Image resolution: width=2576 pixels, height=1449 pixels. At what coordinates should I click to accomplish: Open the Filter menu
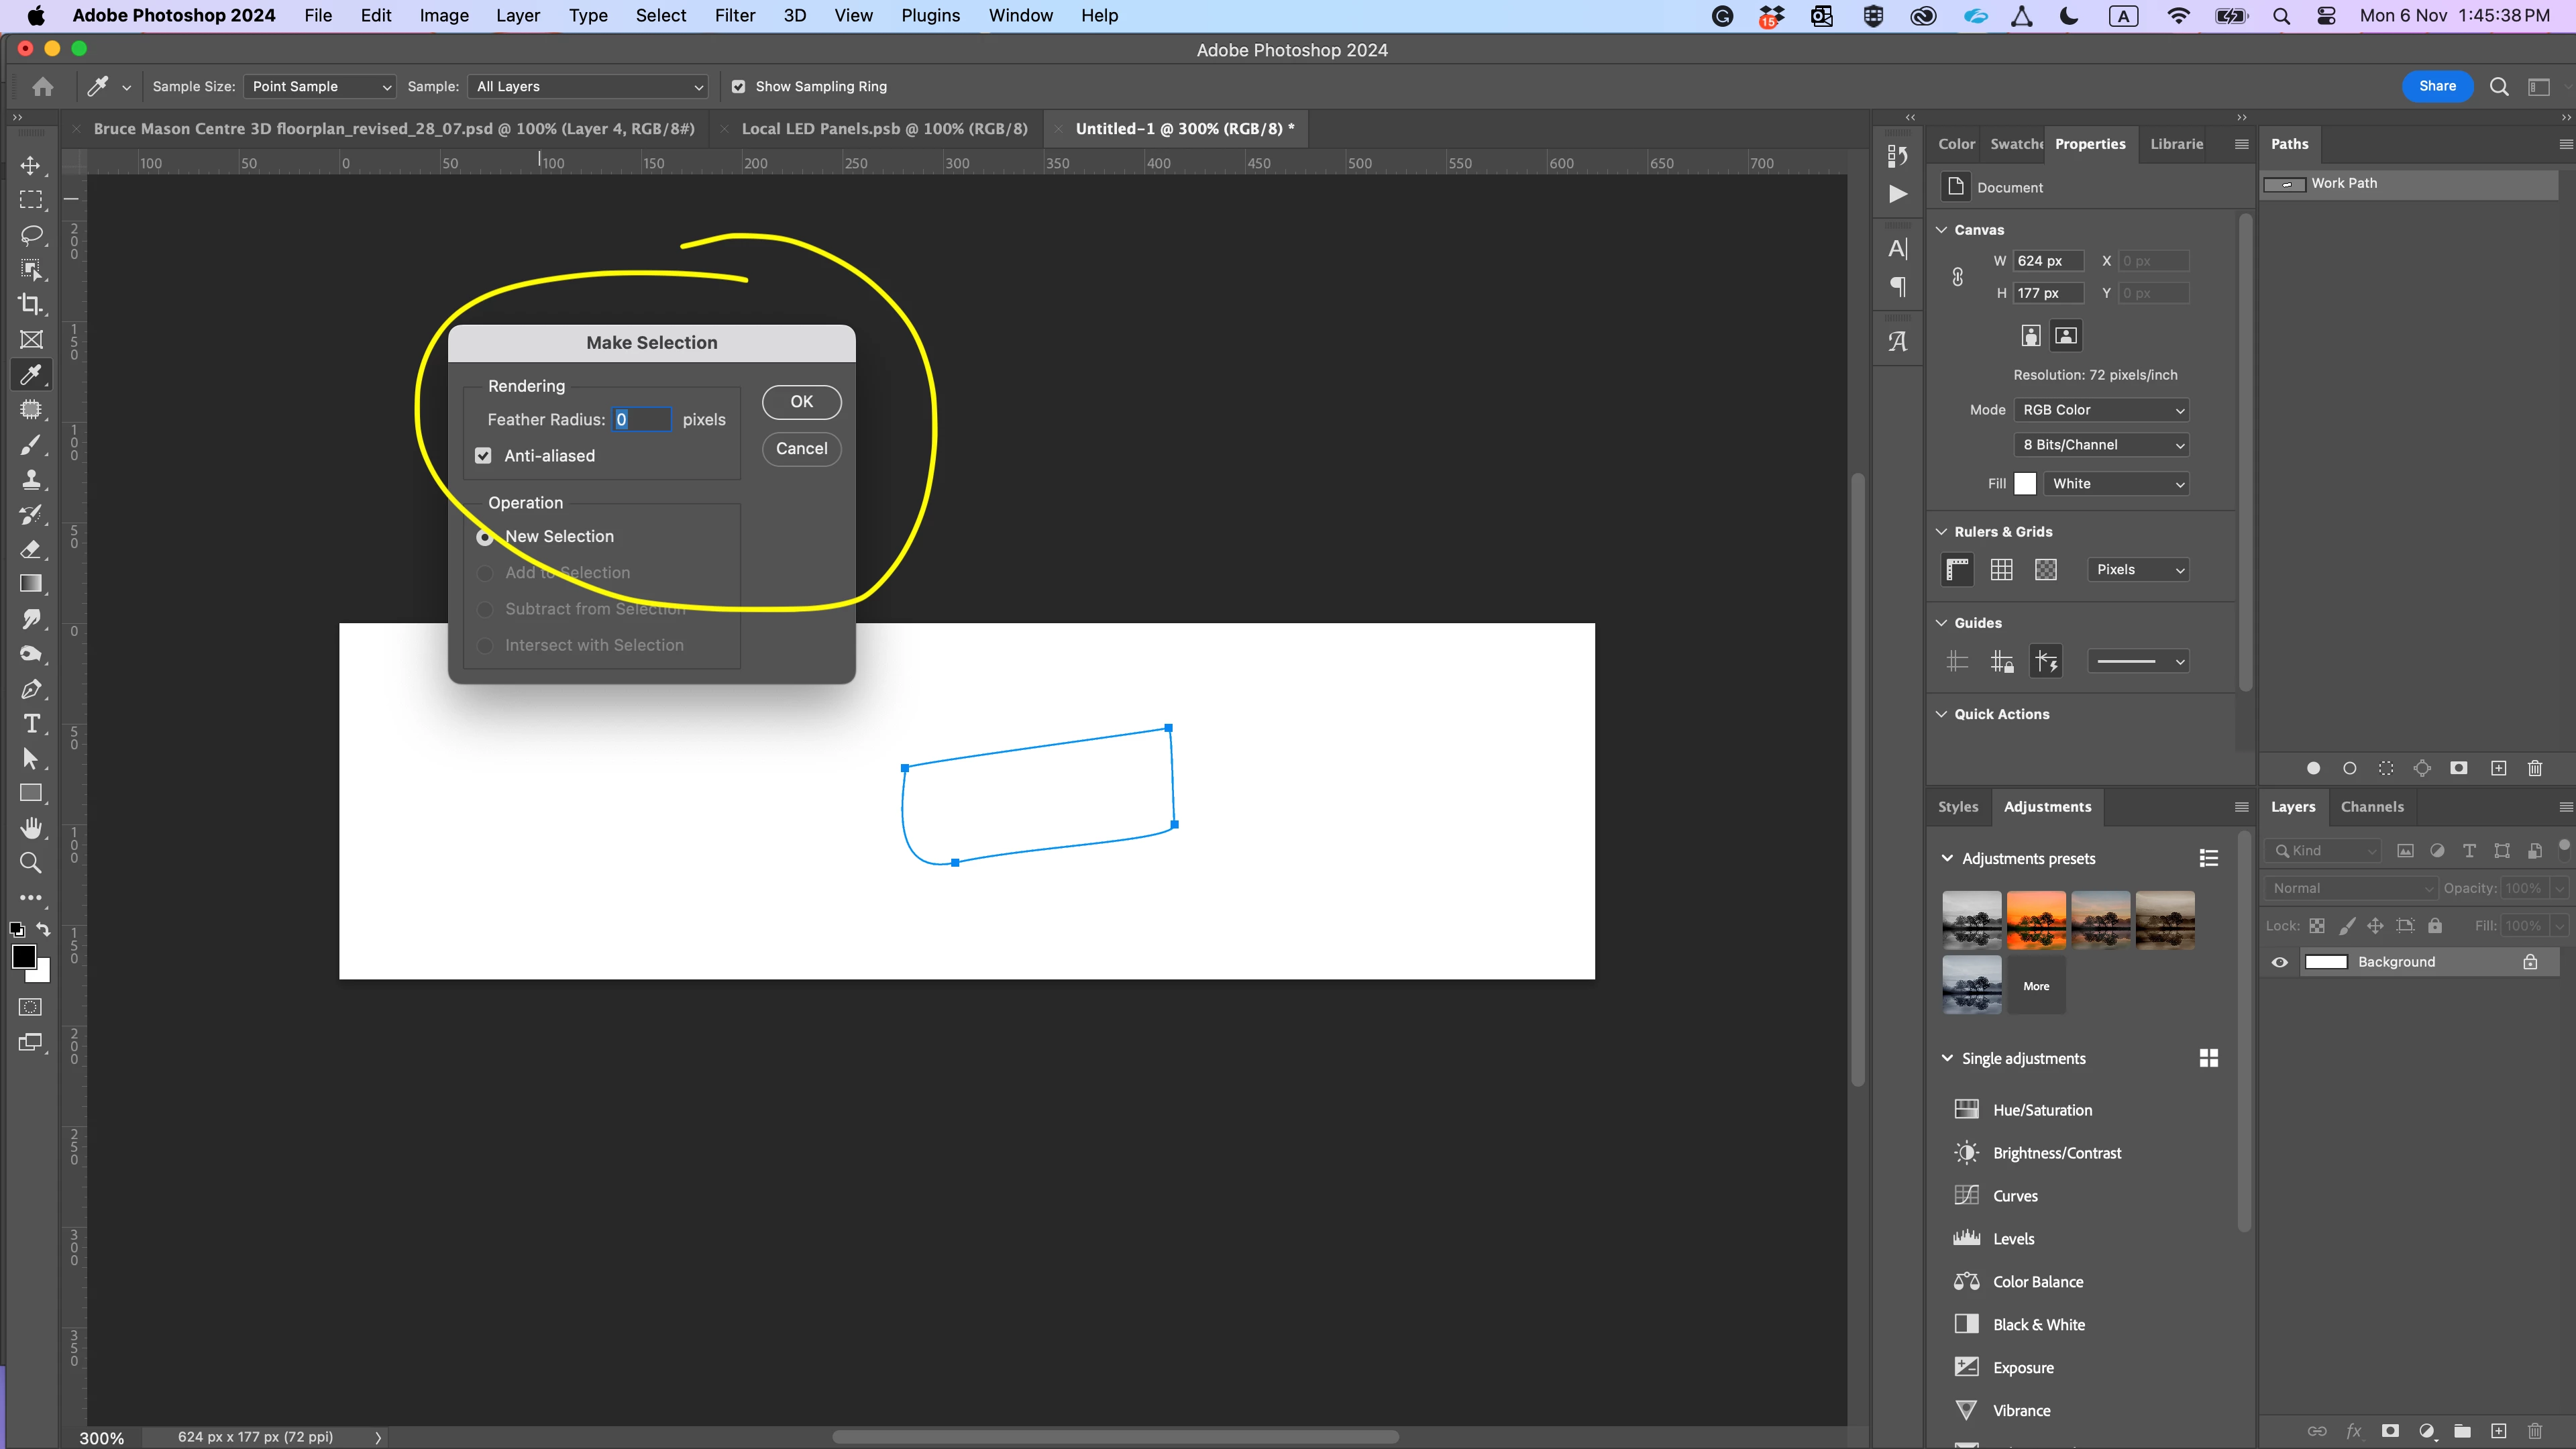click(734, 15)
